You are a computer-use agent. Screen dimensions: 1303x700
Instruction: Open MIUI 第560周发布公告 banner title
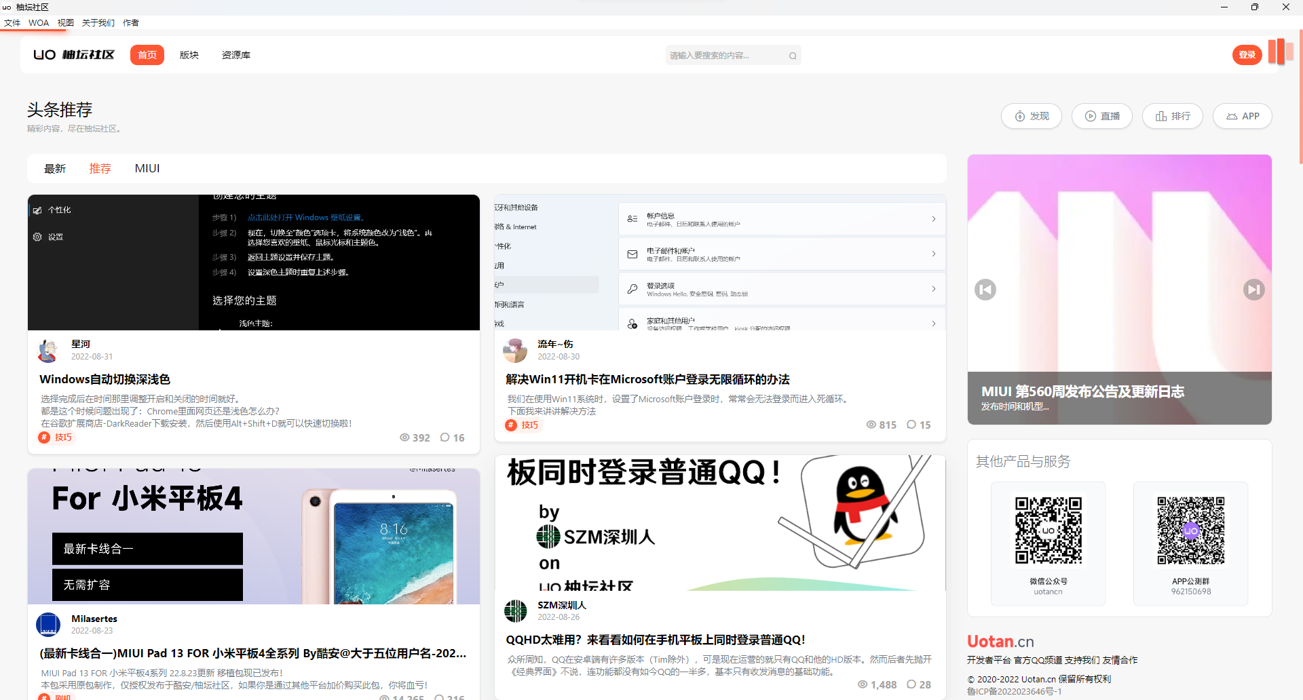coord(1082,391)
